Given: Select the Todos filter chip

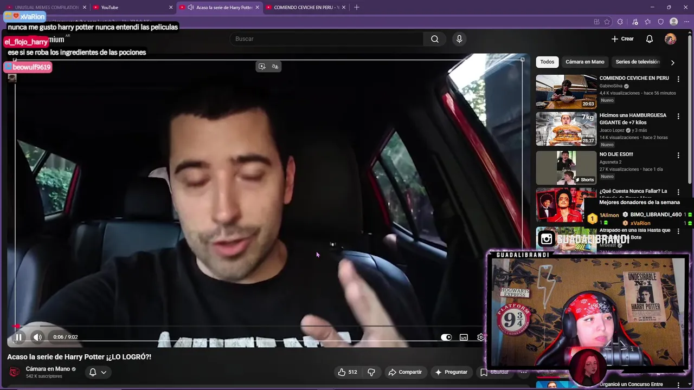Looking at the screenshot, I should (547, 62).
